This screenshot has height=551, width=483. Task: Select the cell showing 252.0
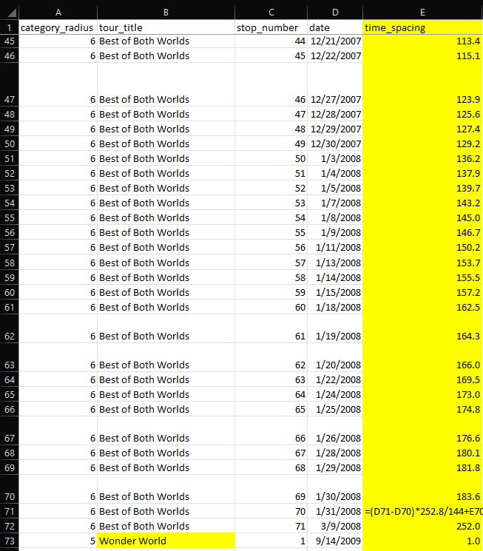click(422, 526)
